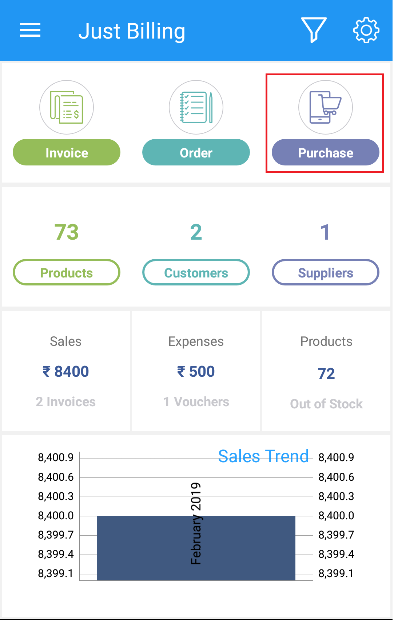View the Expenses ₹ 500 card

(196, 371)
